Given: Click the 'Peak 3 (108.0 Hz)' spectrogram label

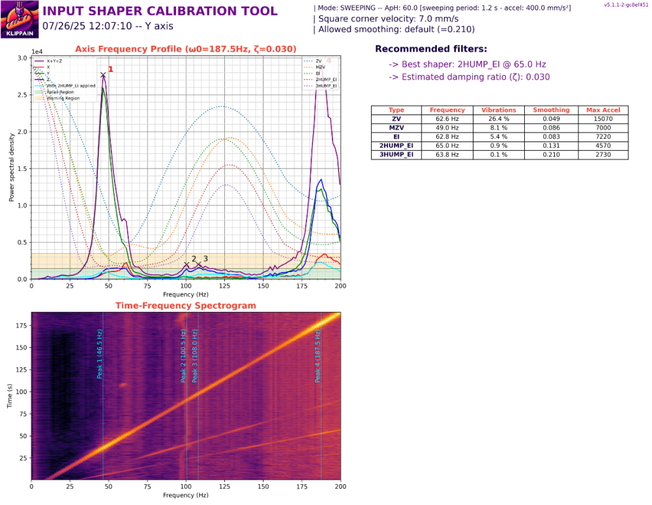Looking at the screenshot, I should click(x=194, y=356).
